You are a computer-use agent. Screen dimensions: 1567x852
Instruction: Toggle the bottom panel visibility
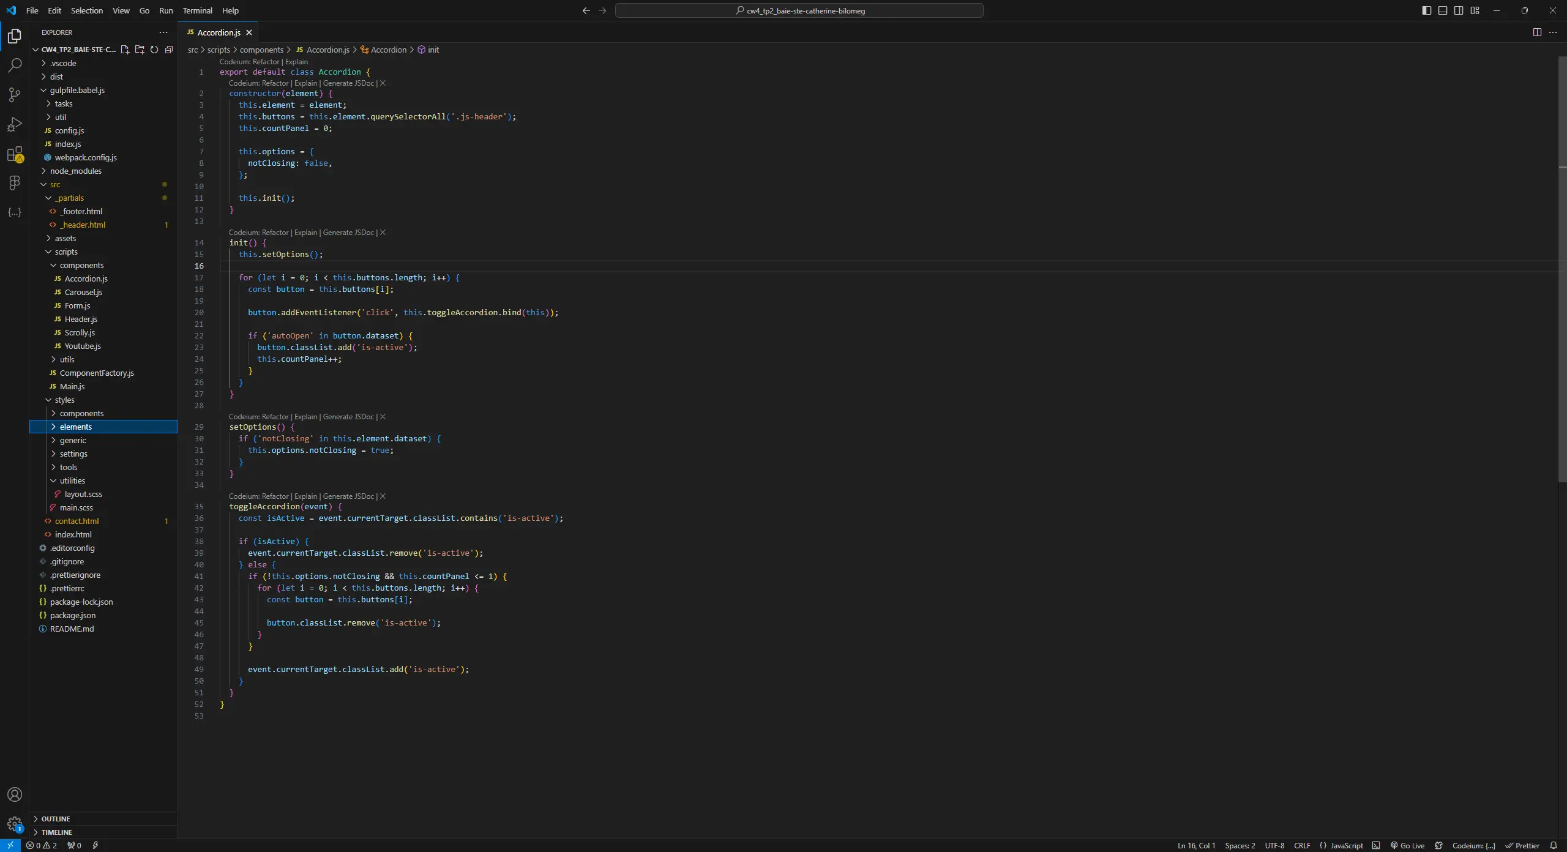(x=1442, y=10)
